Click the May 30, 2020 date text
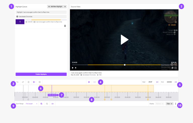 coord(75,75)
